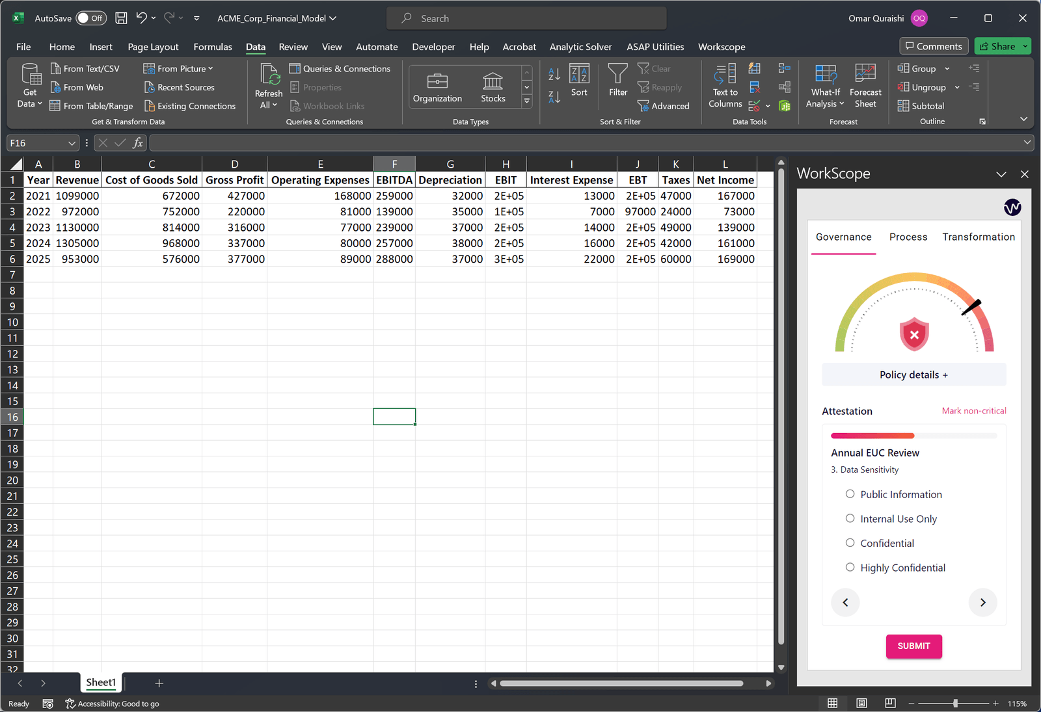Image resolution: width=1041 pixels, height=712 pixels.
Task: Click the Advanced filter option
Action: coord(664,105)
